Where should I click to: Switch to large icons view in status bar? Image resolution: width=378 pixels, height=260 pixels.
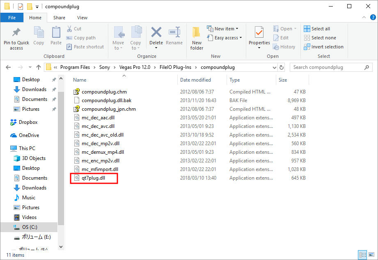[371, 255]
